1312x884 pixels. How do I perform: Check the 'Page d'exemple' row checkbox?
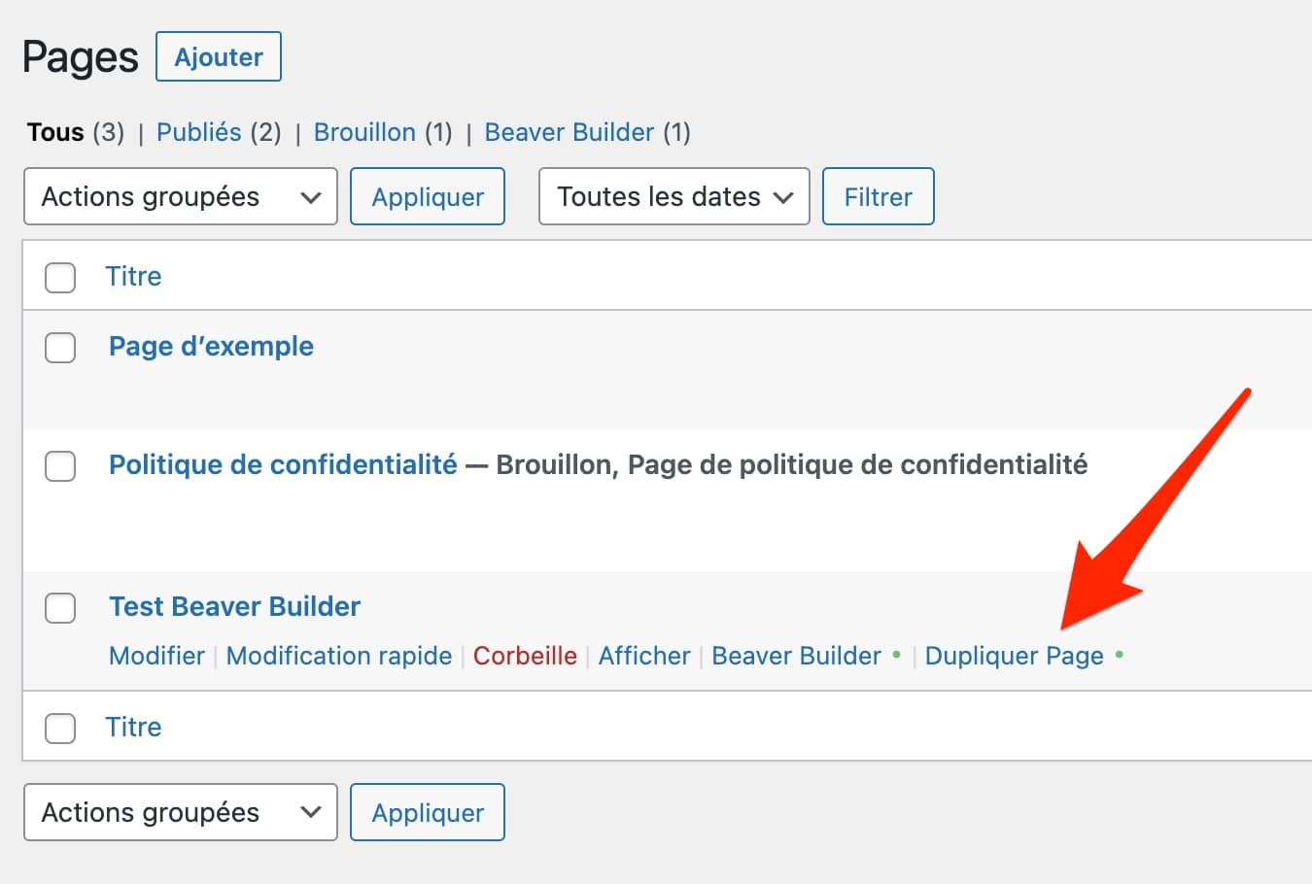tap(59, 347)
